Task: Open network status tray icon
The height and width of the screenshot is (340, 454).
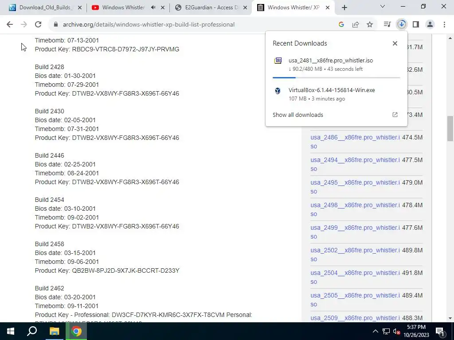Action: point(386,331)
